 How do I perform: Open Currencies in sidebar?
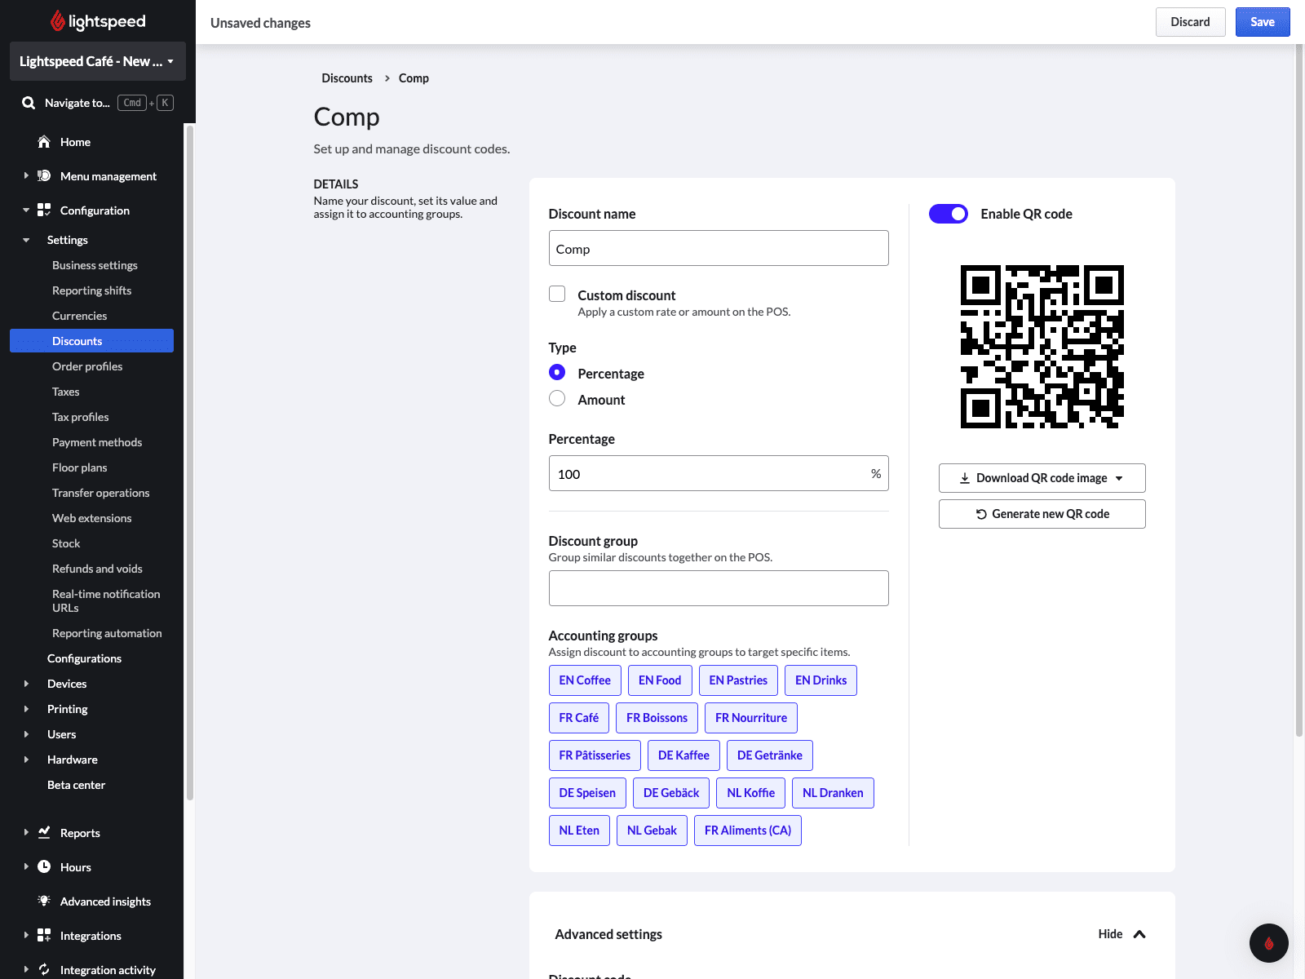tap(79, 316)
